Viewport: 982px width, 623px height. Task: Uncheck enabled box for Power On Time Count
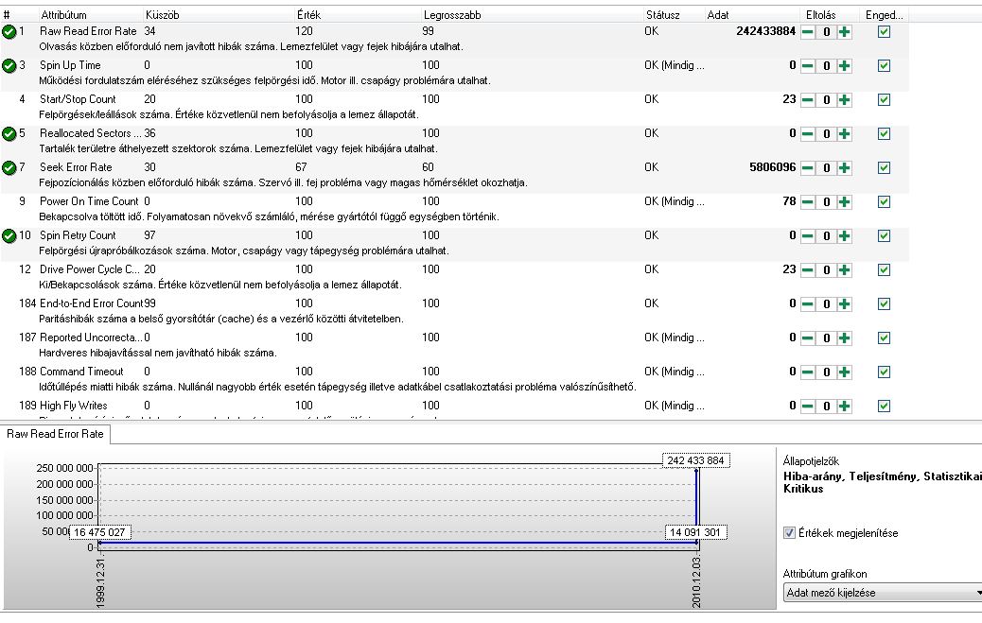point(884,201)
